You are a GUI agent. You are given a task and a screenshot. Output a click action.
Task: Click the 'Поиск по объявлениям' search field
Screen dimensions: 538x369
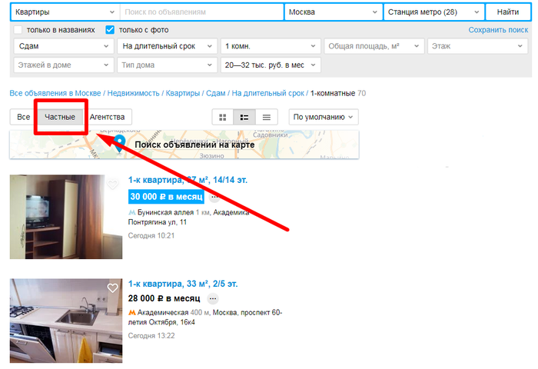[x=201, y=12]
